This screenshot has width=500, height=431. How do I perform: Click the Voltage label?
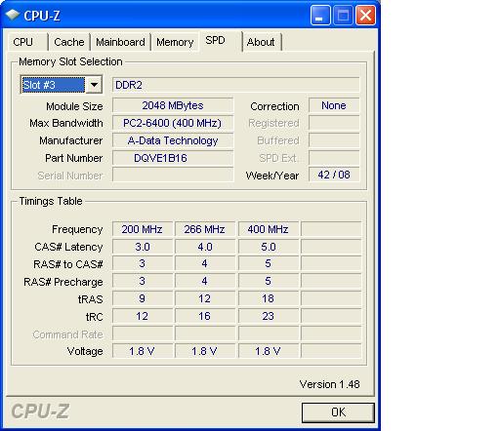[85, 351]
